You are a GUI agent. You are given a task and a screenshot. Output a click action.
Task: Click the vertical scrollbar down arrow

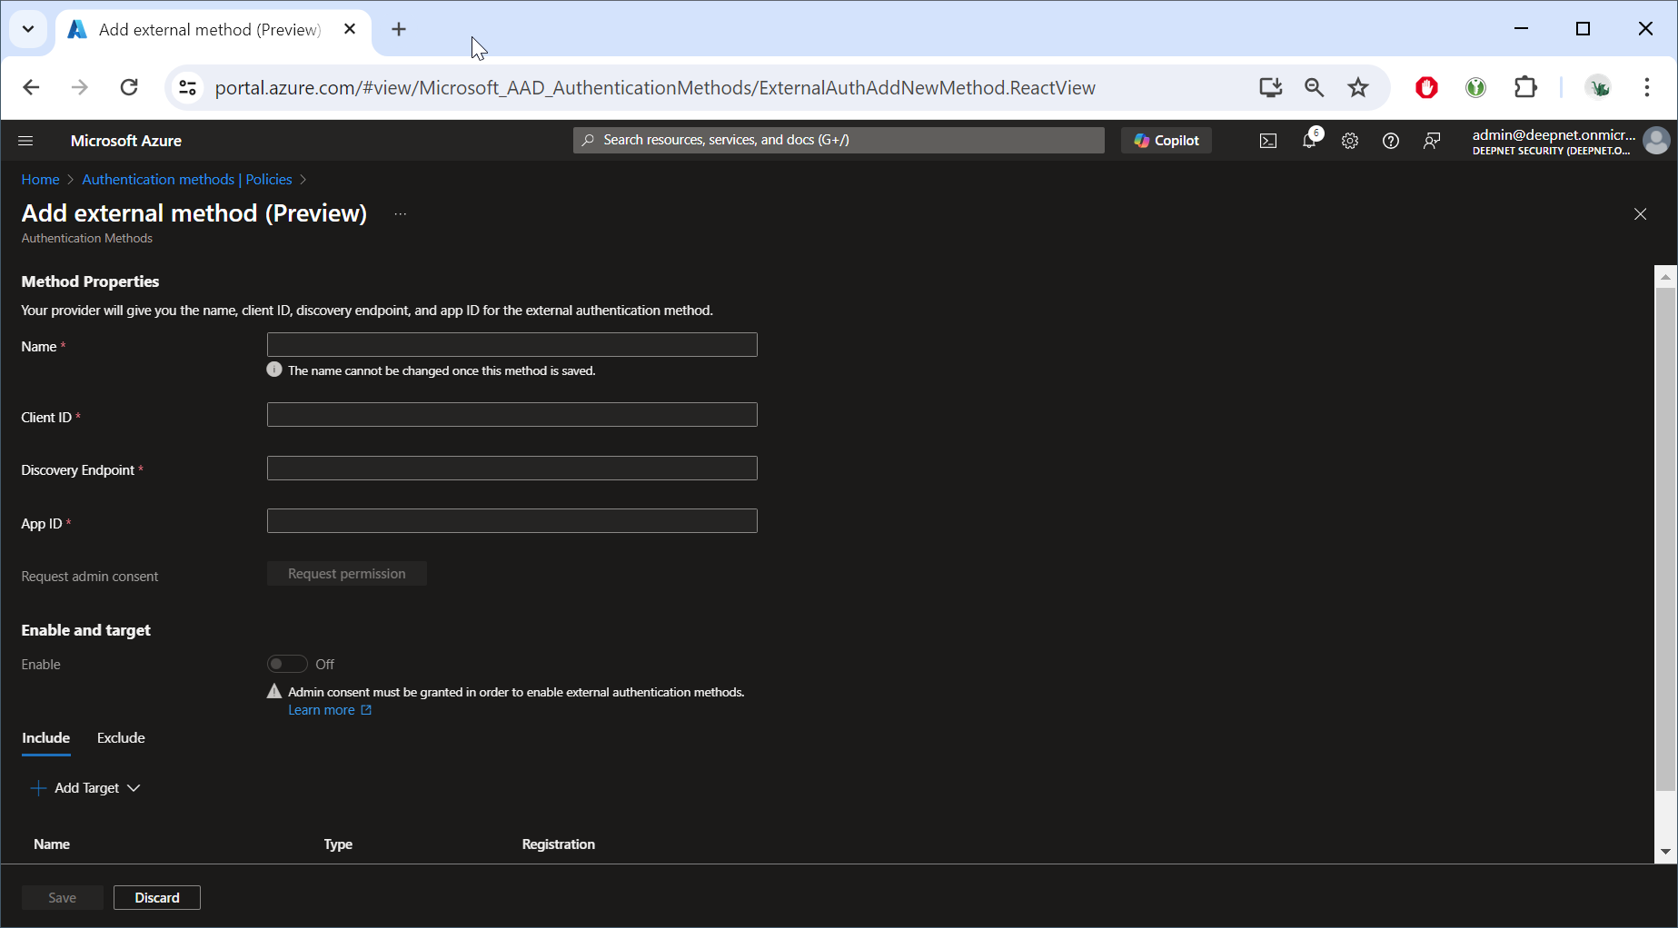click(1665, 852)
